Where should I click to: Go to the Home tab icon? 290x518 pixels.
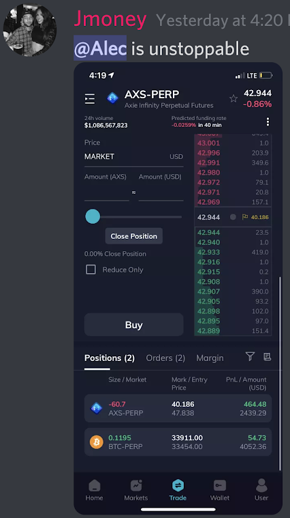[x=94, y=485]
